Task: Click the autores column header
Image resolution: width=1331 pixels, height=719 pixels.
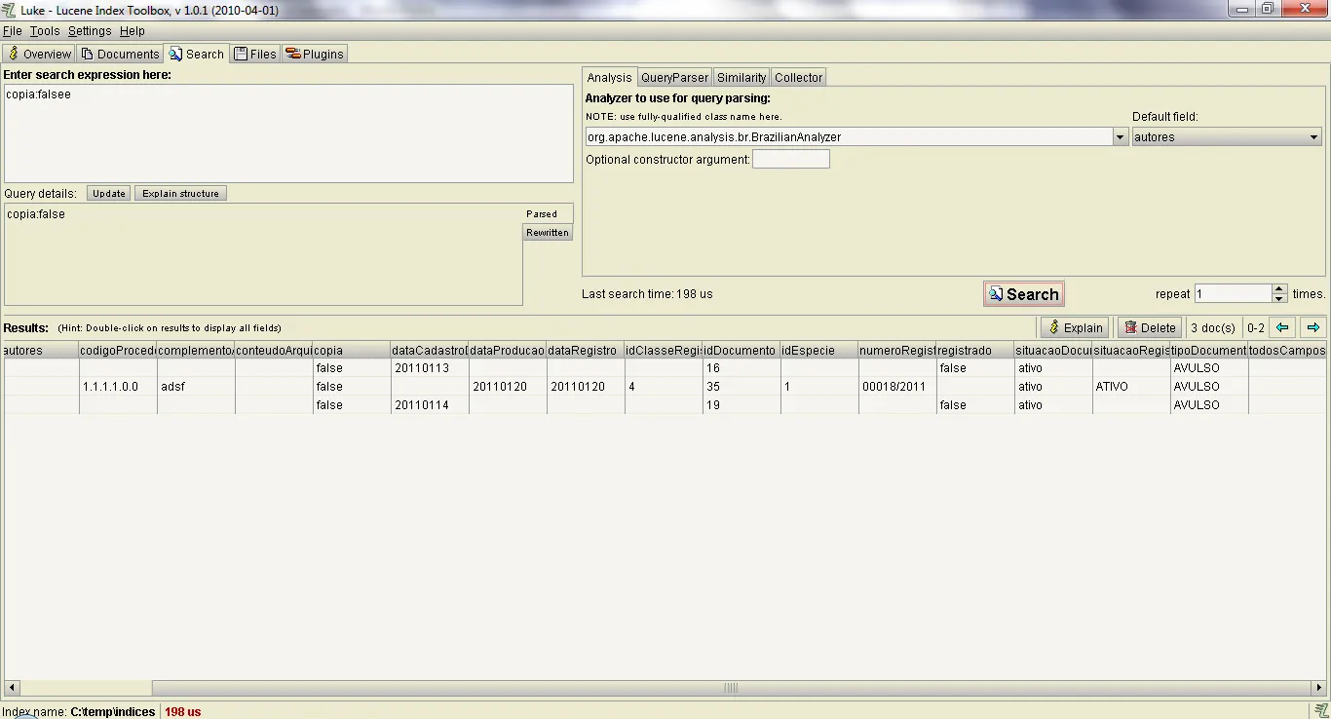Action: [x=41, y=350]
